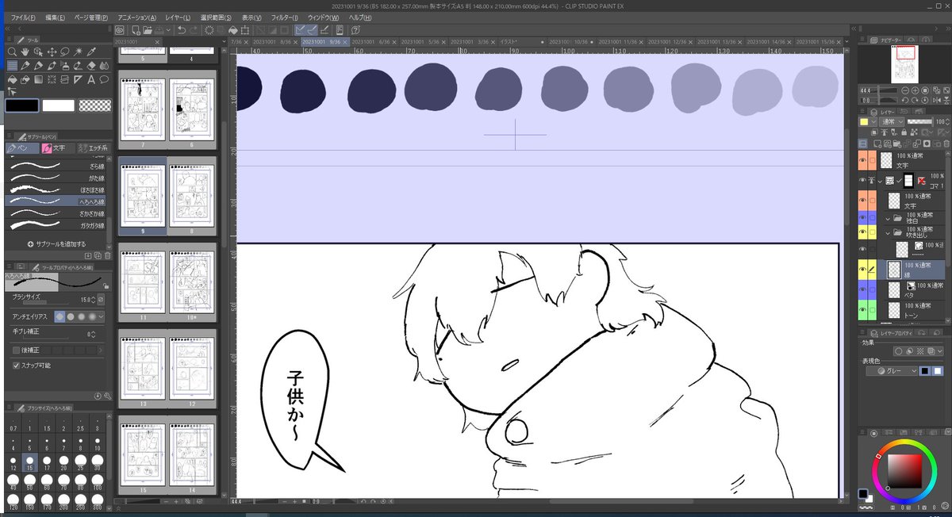Click the New document icon

coord(136,30)
